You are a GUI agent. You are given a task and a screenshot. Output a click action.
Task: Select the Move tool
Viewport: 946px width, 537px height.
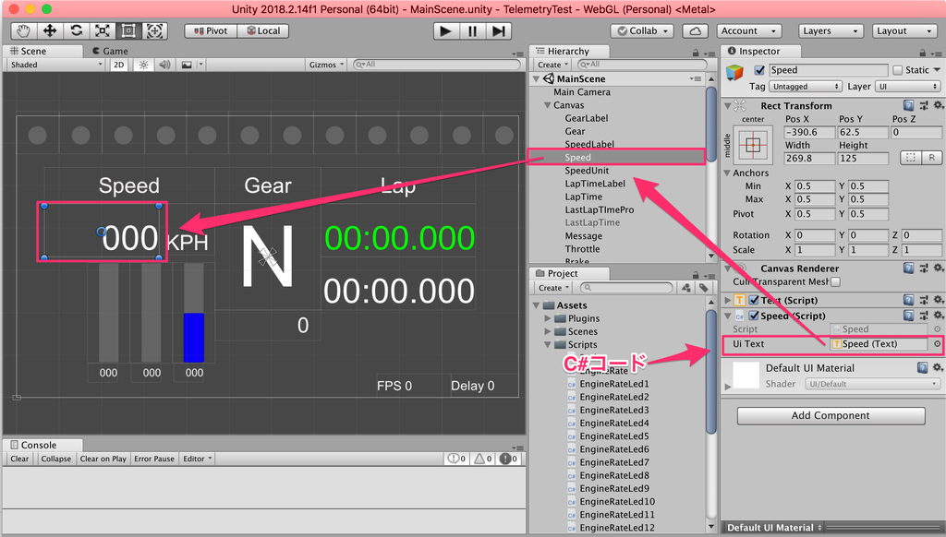coord(50,30)
